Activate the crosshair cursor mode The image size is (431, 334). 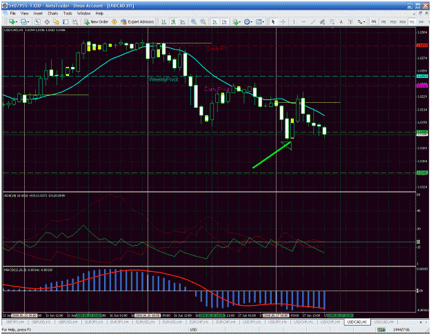point(283,21)
